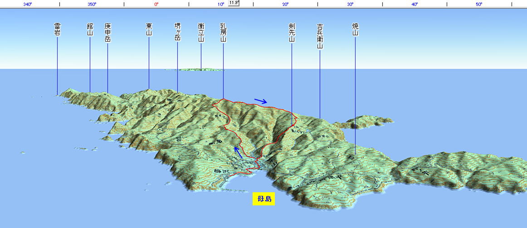The height and width of the screenshot is (228, 527).
Task: Select the 焼山 mountain label
Action: [x=355, y=29]
